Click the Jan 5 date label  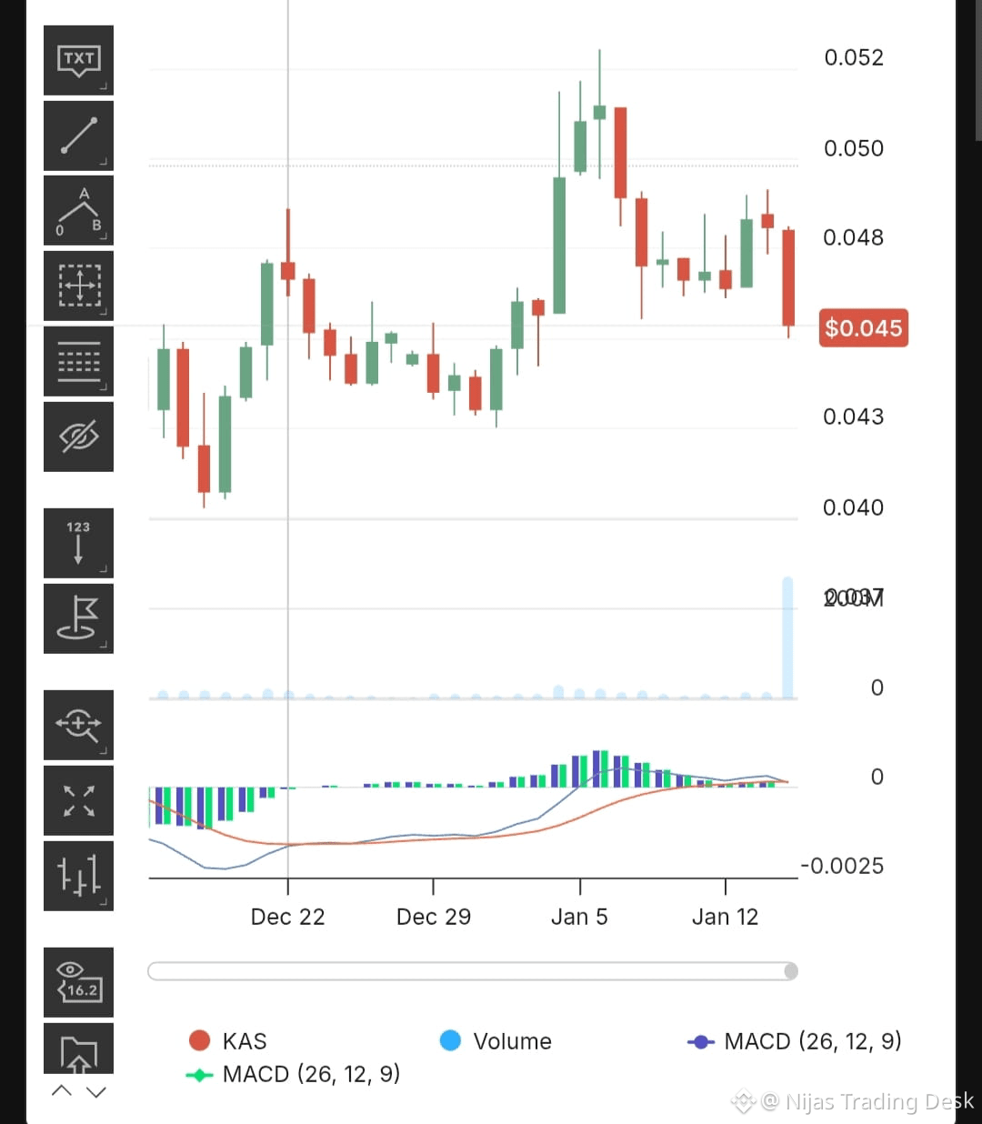[x=579, y=917]
